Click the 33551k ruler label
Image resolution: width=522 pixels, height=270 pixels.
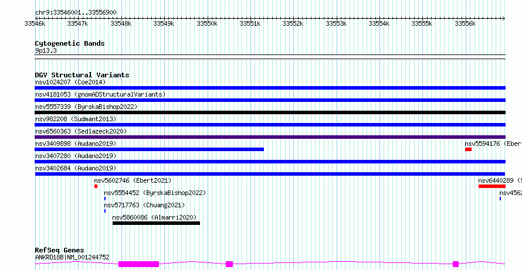(250, 23)
